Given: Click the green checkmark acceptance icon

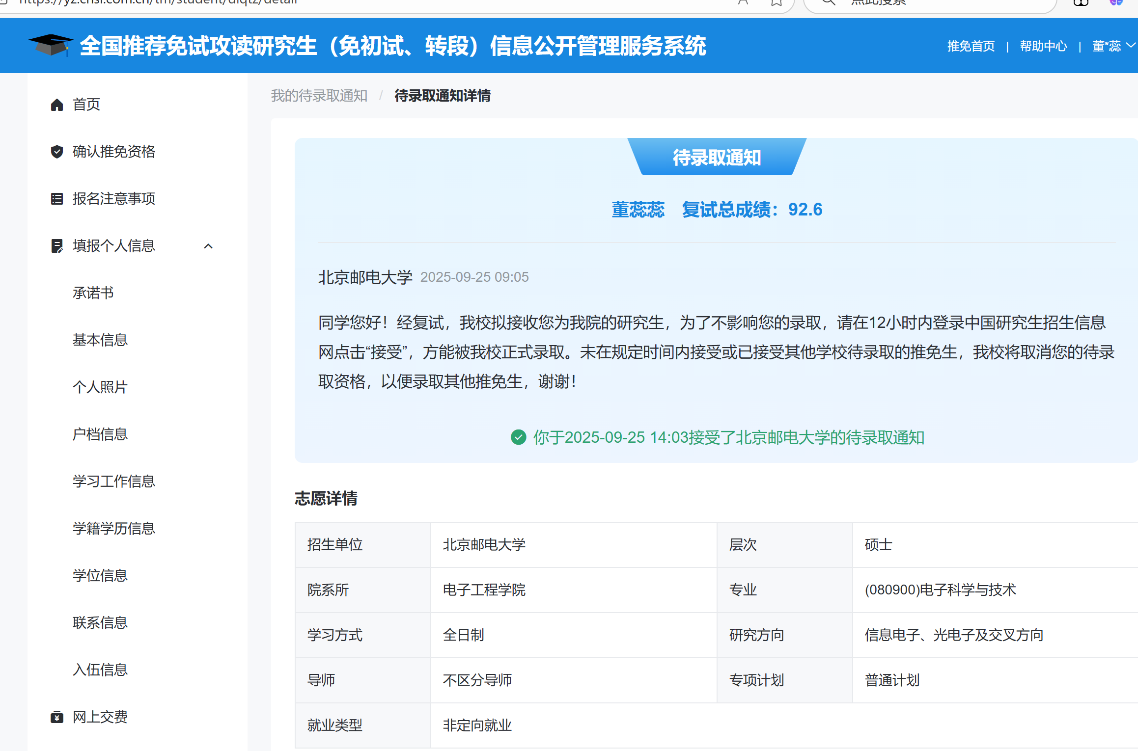Looking at the screenshot, I should (x=518, y=437).
